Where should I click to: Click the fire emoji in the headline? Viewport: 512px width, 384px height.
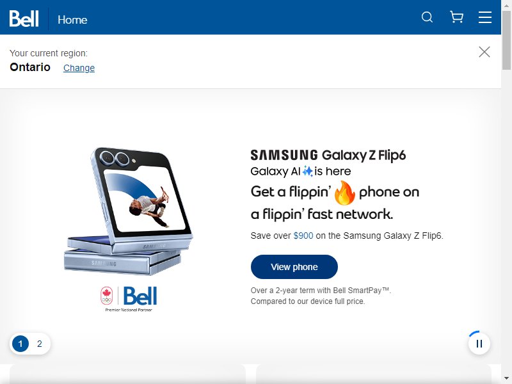(345, 193)
